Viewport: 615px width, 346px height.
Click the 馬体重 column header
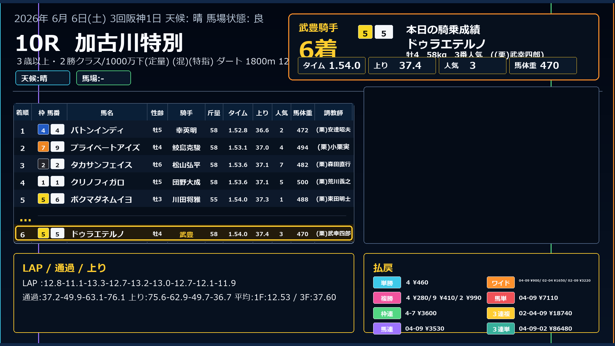[303, 112]
